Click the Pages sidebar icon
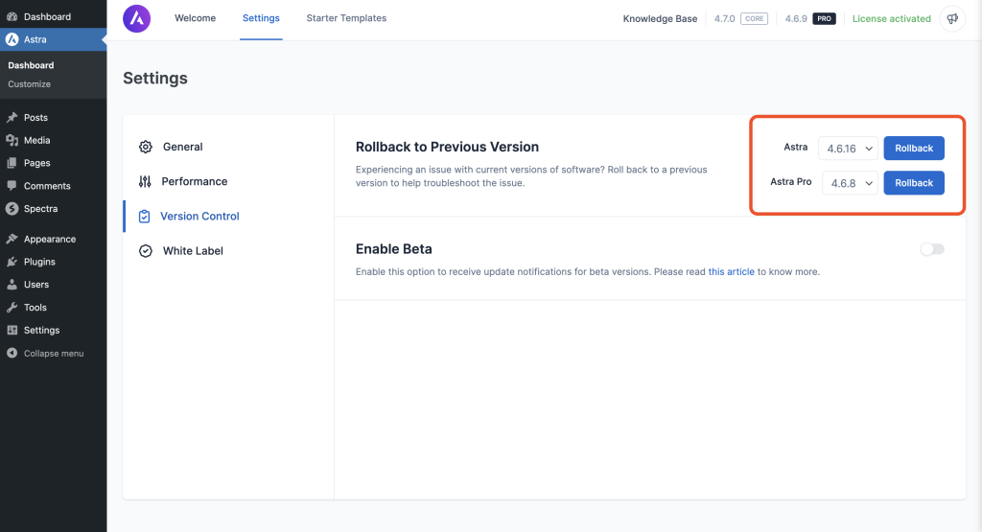Image resolution: width=982 pixels, height=532 pixels. click(12, 163)
